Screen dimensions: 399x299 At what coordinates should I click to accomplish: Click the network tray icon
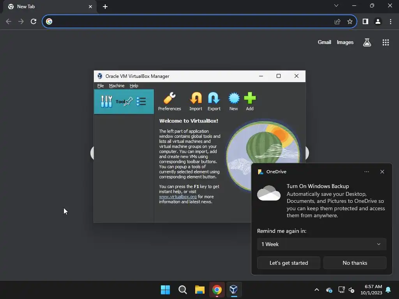point(341,290)
